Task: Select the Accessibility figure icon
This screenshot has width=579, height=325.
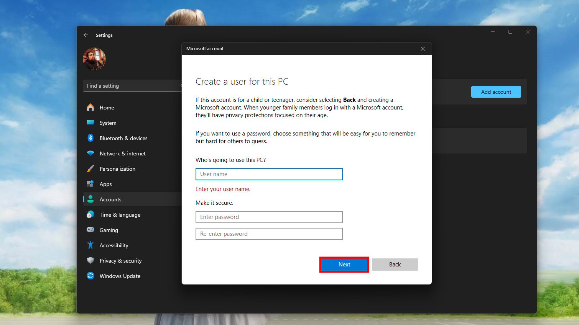Action: (x=90, y=245)
